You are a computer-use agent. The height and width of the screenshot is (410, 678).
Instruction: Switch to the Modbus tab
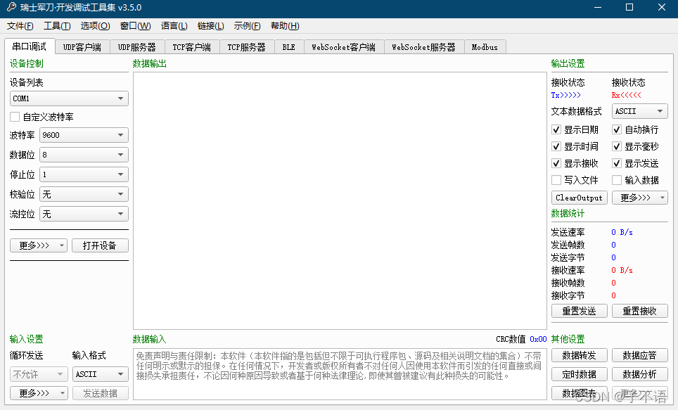click(485, 47)
